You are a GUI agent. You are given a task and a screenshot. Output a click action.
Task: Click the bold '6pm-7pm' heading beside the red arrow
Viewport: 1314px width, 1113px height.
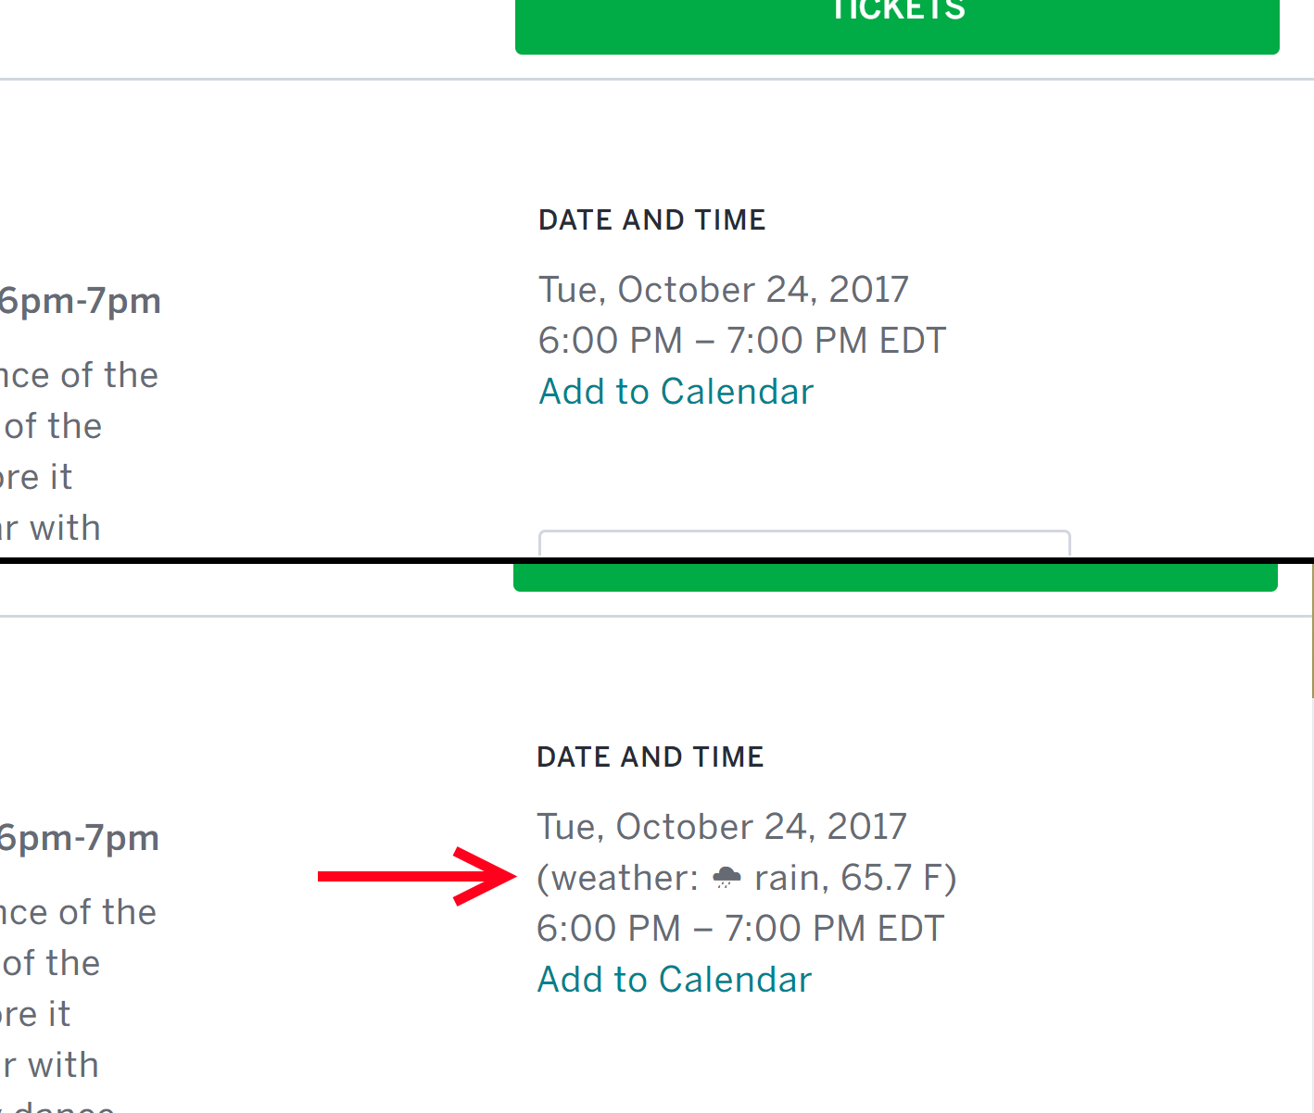tap(80, 838)
